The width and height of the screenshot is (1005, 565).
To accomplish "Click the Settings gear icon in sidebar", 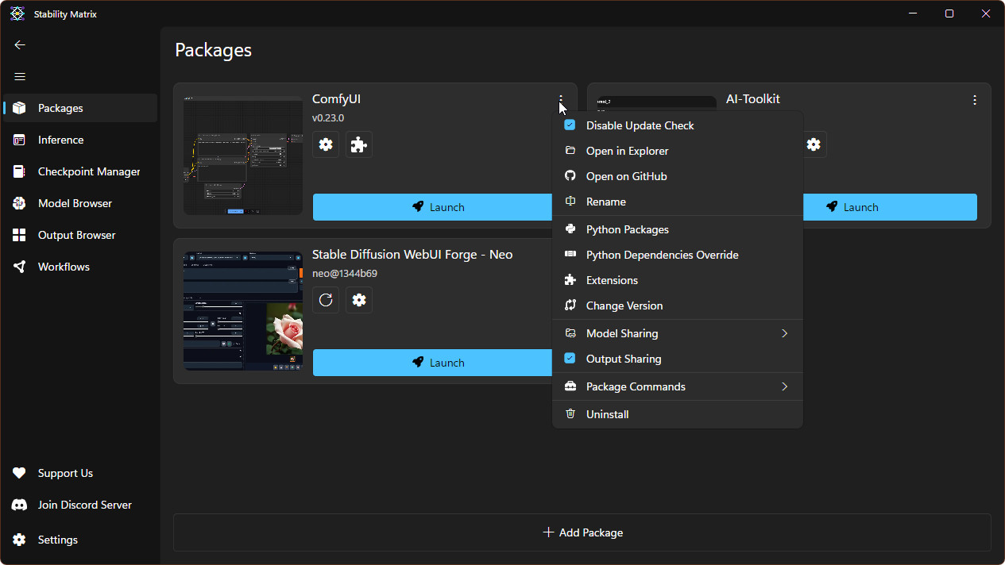I will click(x=20, y=540).
